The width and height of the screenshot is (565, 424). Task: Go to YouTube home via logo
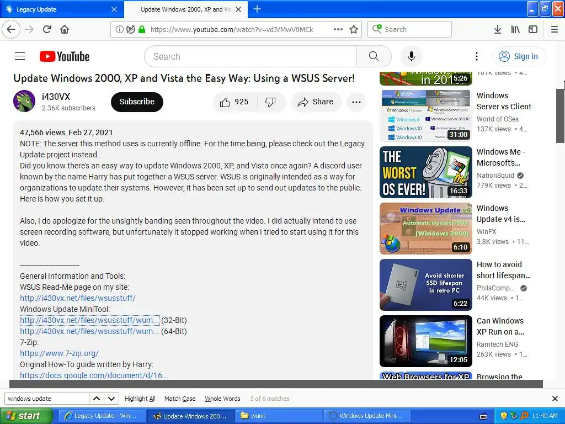click(x=65, y=56)
